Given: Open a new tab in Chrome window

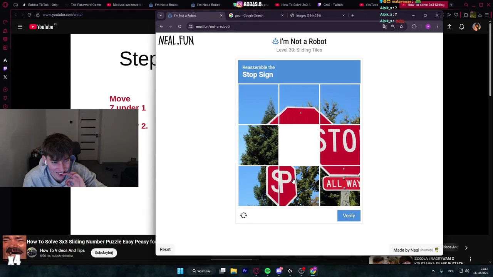Looking at the screenshot, I should click(x=352, y=15).
